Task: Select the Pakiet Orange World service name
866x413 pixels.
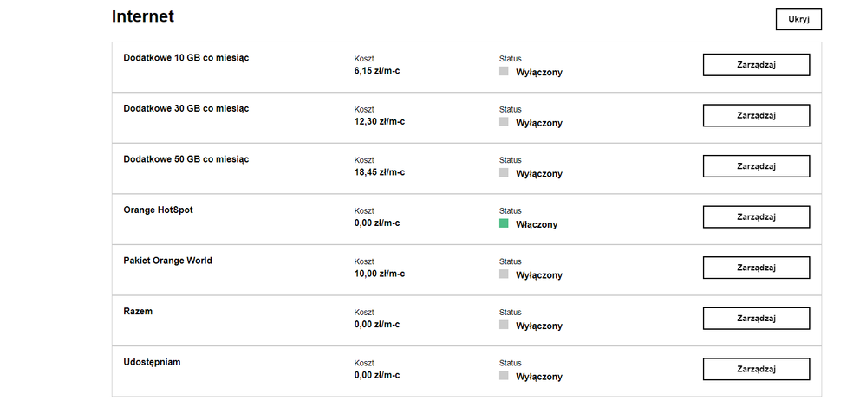Action: [168, 261]
